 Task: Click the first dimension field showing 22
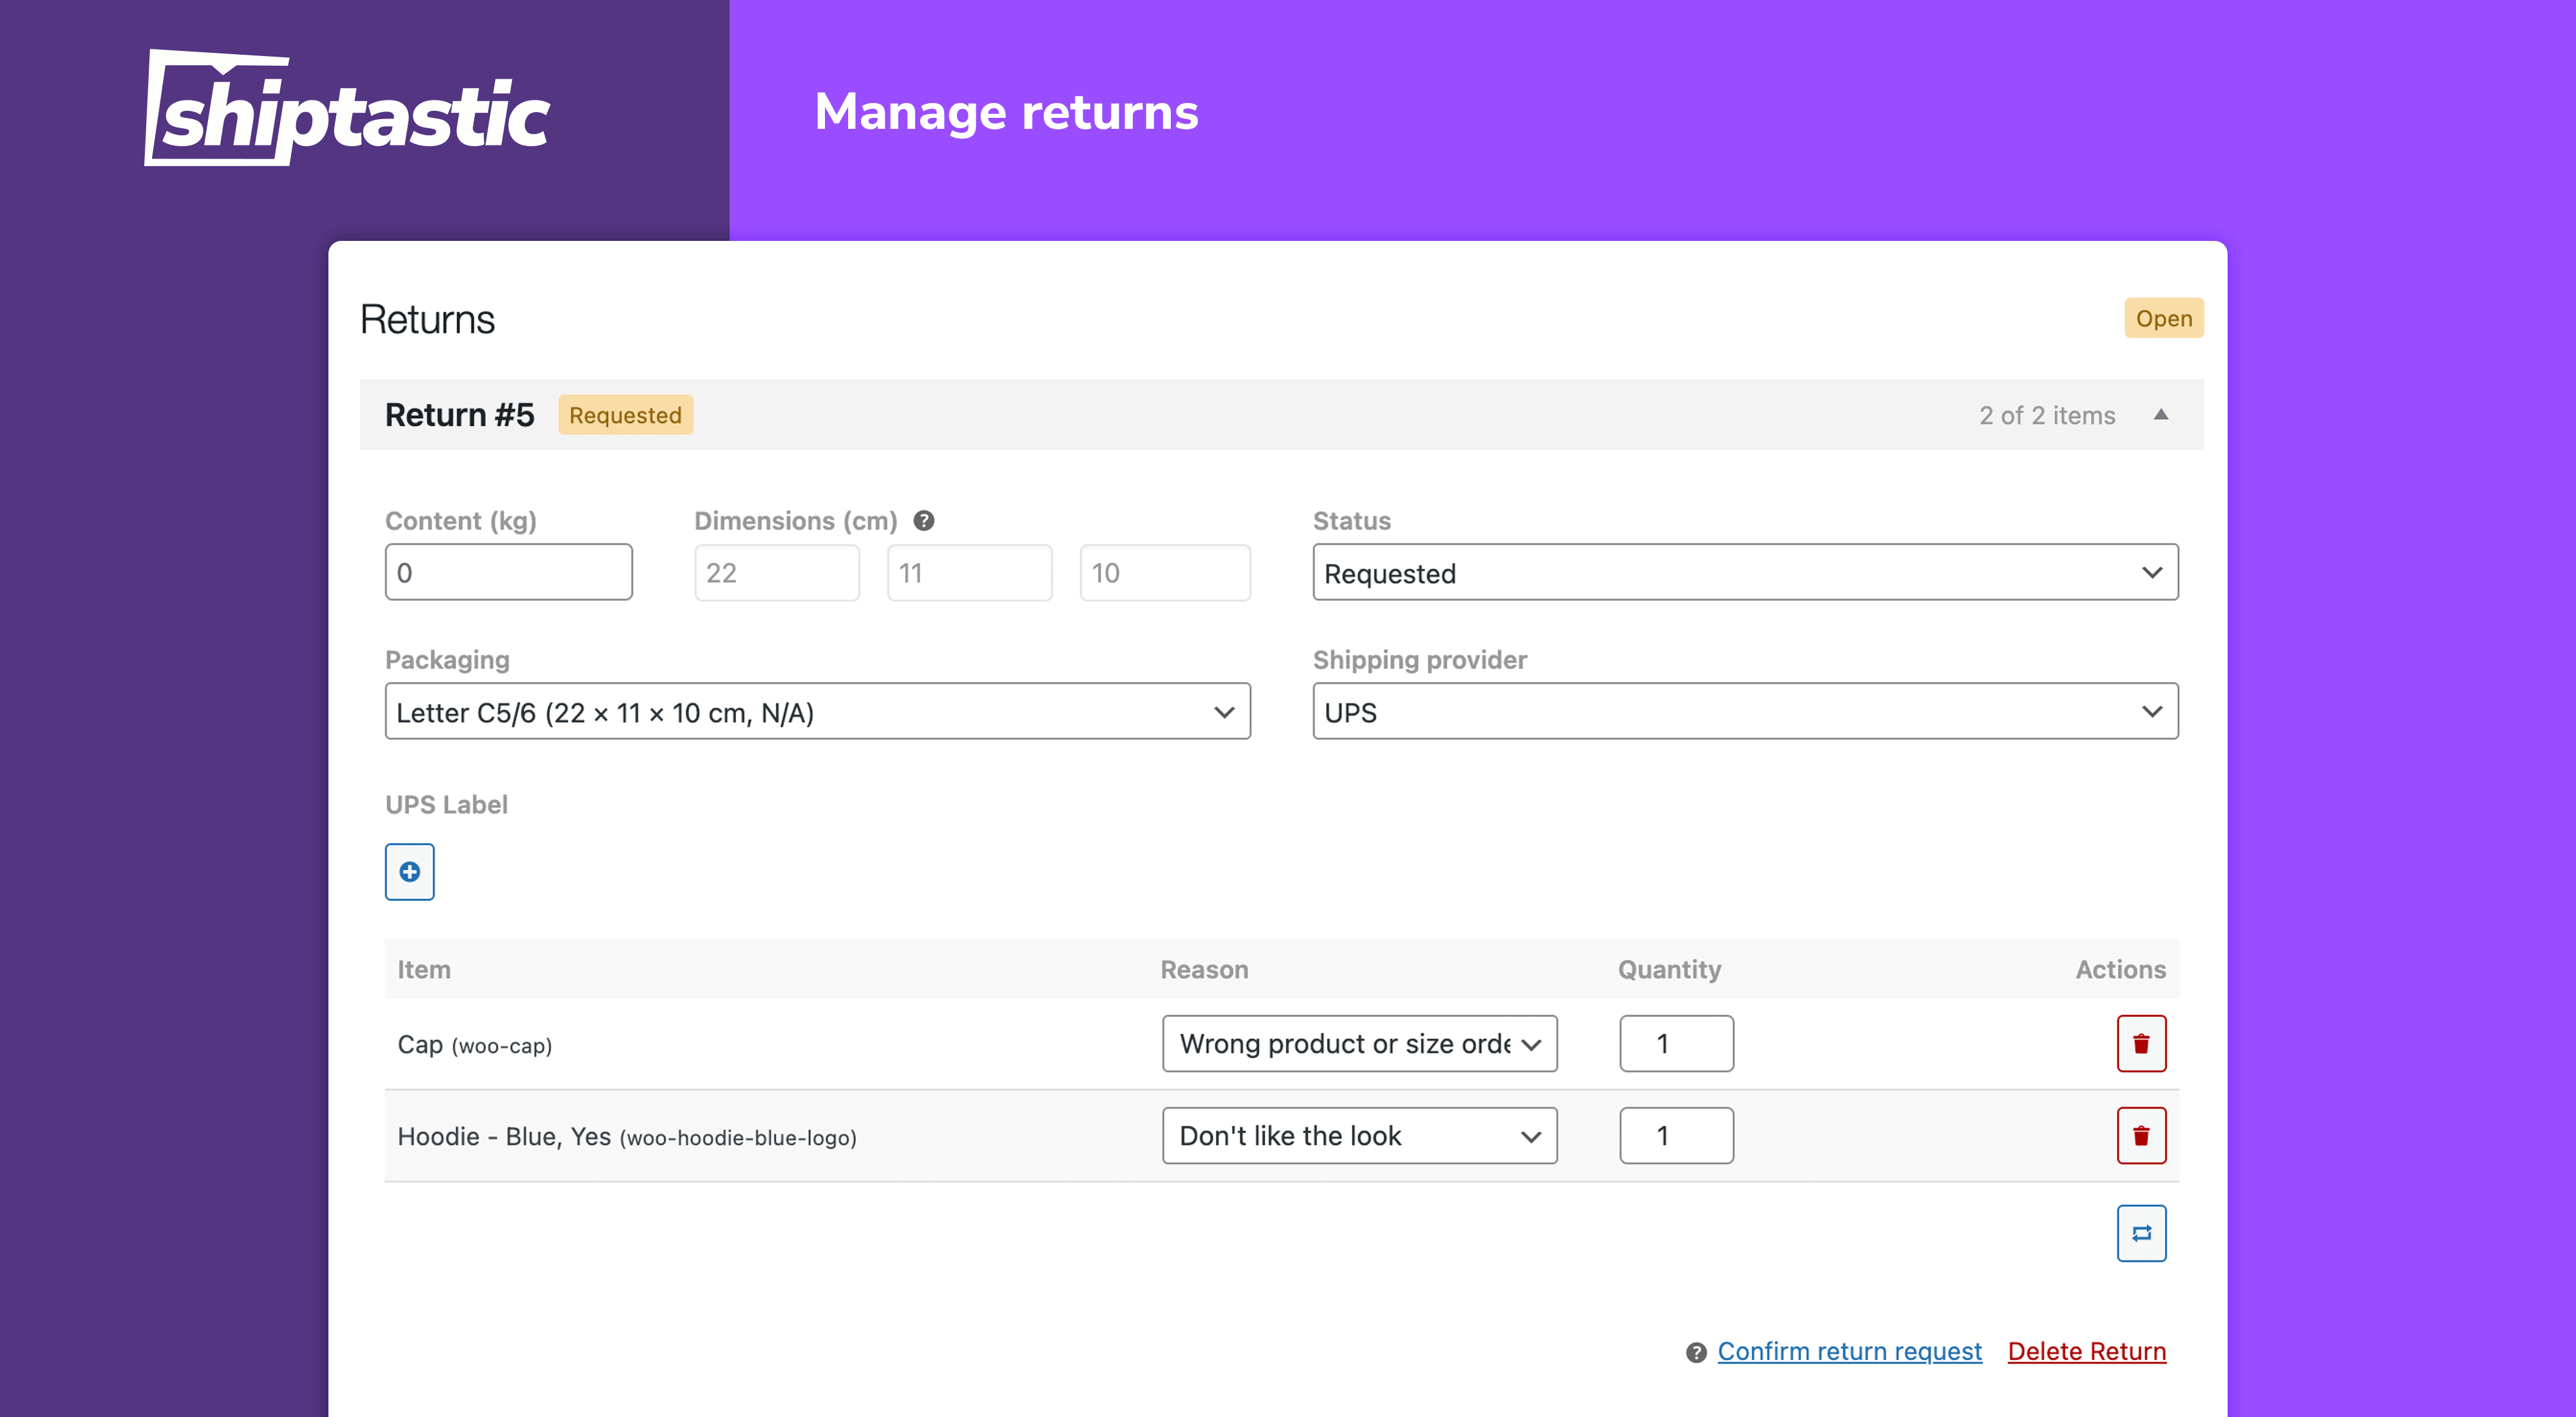pos(776,571)
